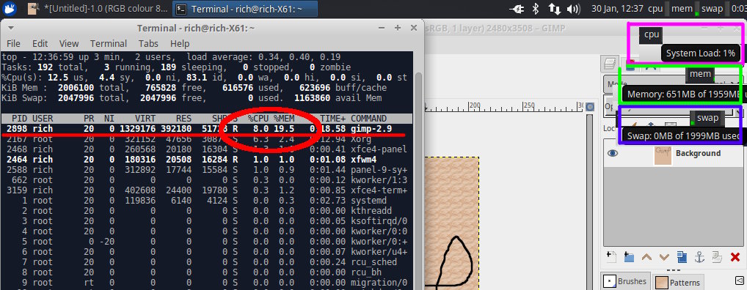The width and height of the screenshot is (747, 290).
Task: Open the Help menu in Terminal
Action: tap(180, 44)
